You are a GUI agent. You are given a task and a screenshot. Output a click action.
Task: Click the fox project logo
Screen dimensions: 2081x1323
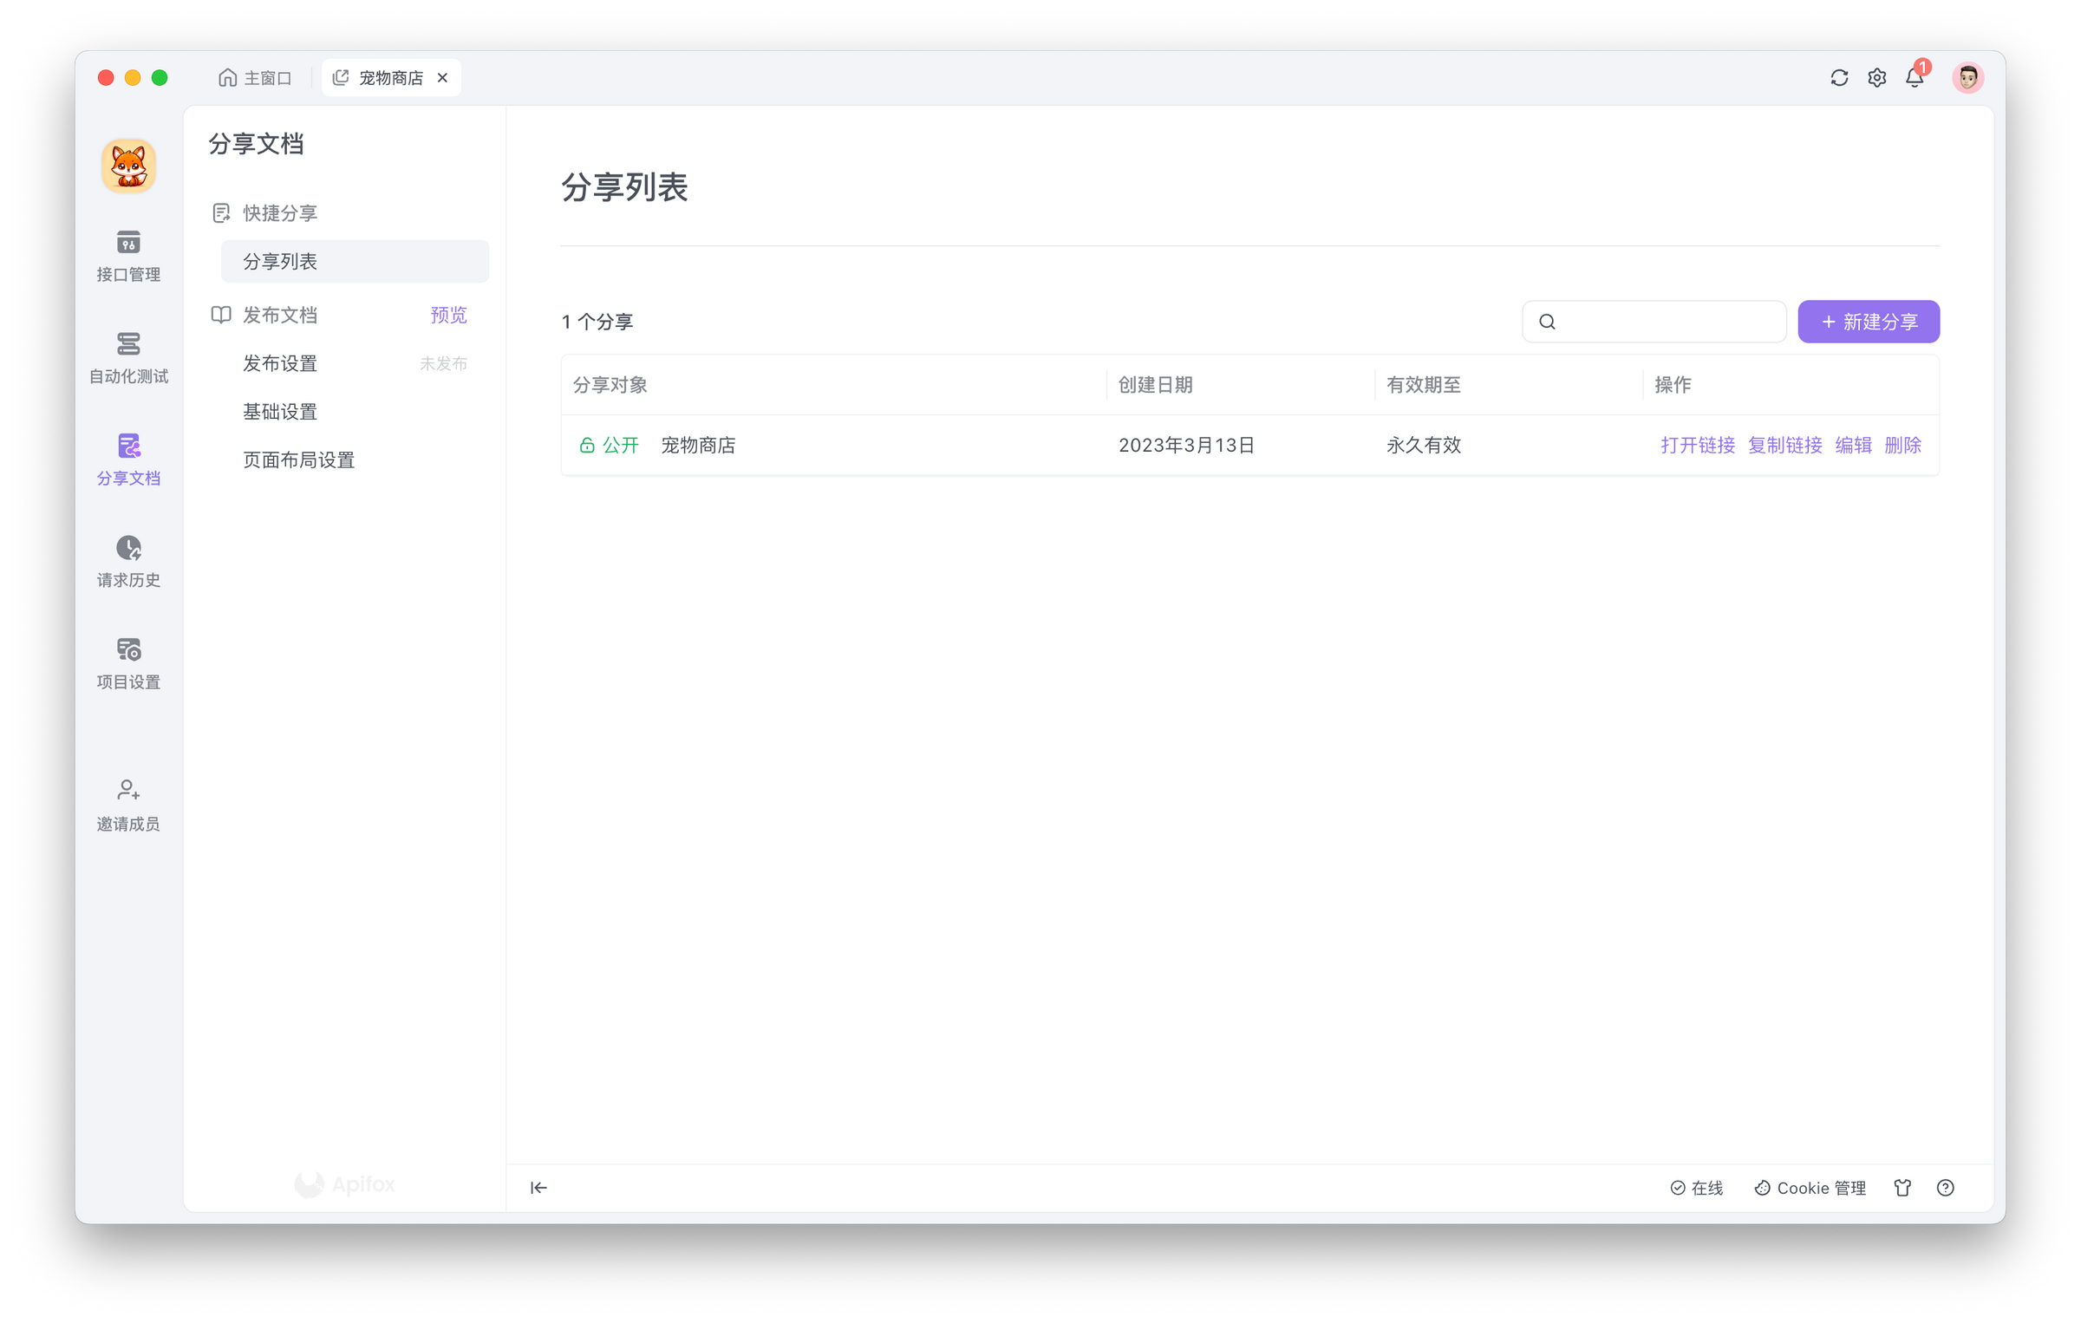(x=128, y=165)
